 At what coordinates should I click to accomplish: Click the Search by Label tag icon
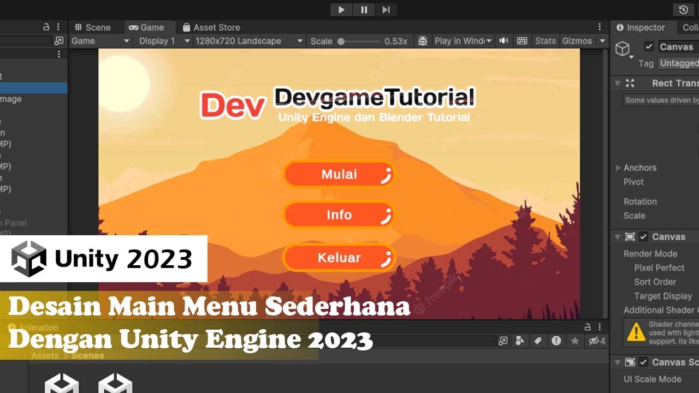click(x=538, y=341)
